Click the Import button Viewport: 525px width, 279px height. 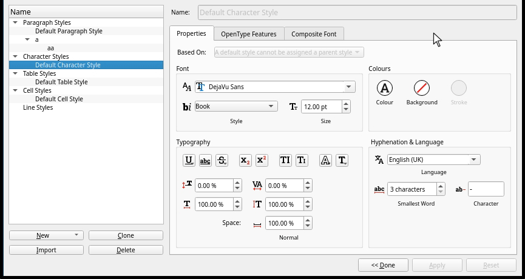coord(46,250)
